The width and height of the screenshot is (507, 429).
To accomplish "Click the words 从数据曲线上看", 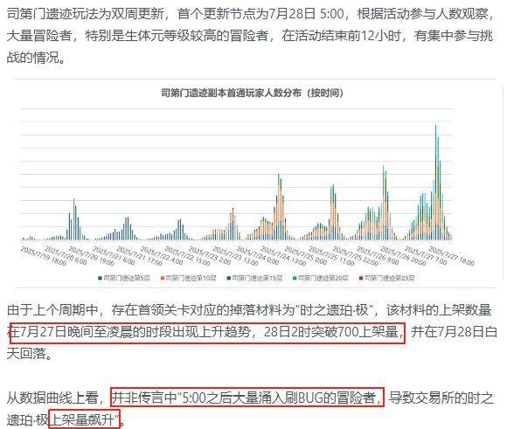I will pyautogui.click(x=52, y=398).
